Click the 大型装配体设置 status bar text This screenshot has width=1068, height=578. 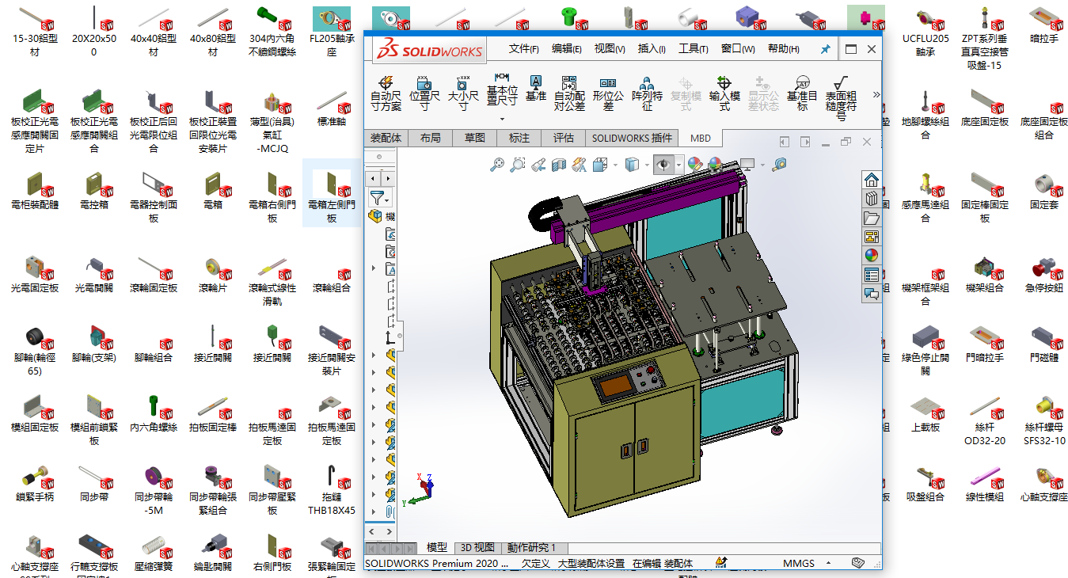tap(591, 564)
